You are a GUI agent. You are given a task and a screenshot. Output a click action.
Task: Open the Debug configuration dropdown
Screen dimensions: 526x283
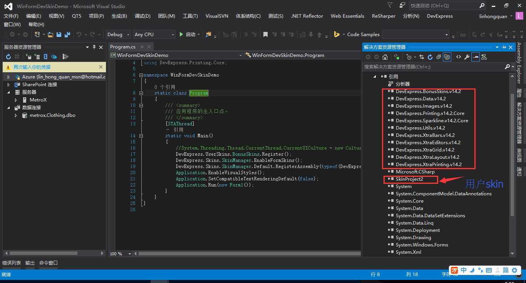[x=119, y=35]
